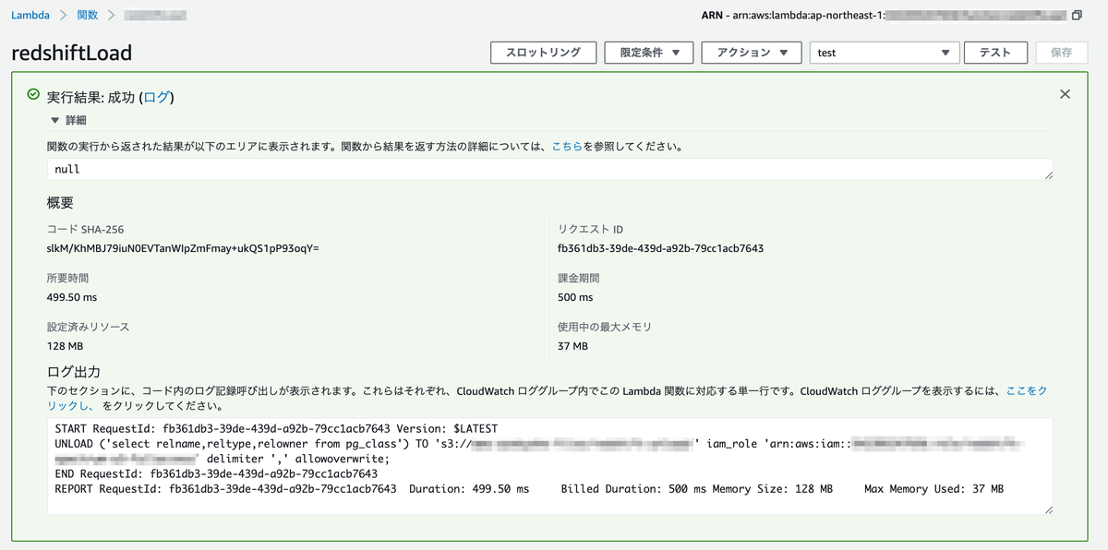The width and height of the screenshot is (1108, 550).
Task: Click the REPORT RequestId log line
Action: [529, 488]
